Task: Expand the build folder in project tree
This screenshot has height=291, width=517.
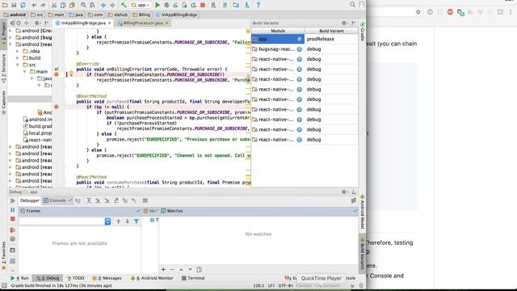Action: point(18,57)
